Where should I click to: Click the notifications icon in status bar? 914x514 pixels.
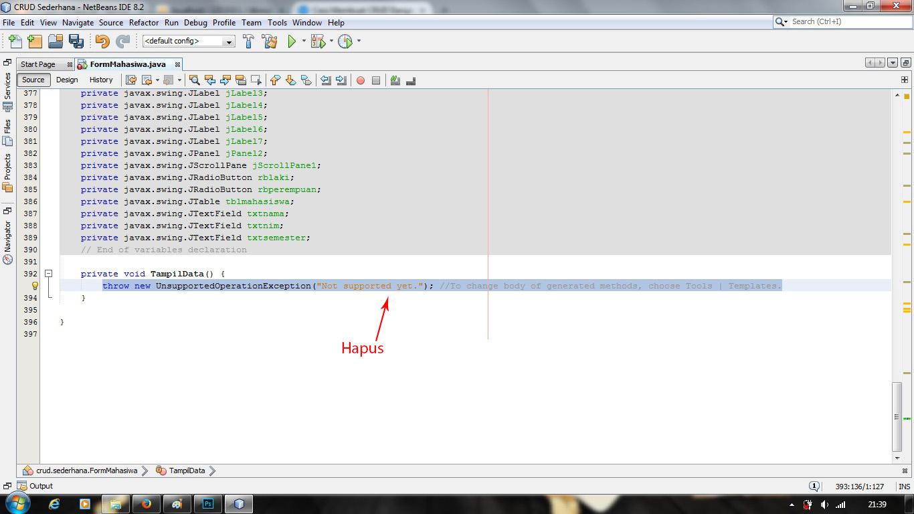(814, 487)
